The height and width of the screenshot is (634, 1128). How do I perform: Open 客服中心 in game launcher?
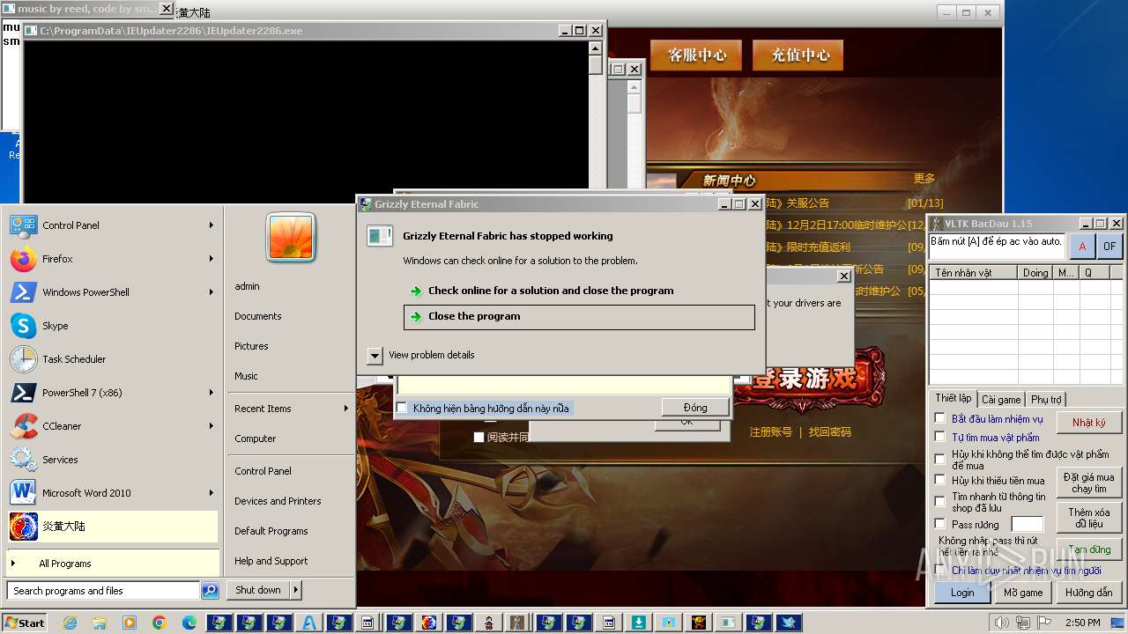point(697,55)
